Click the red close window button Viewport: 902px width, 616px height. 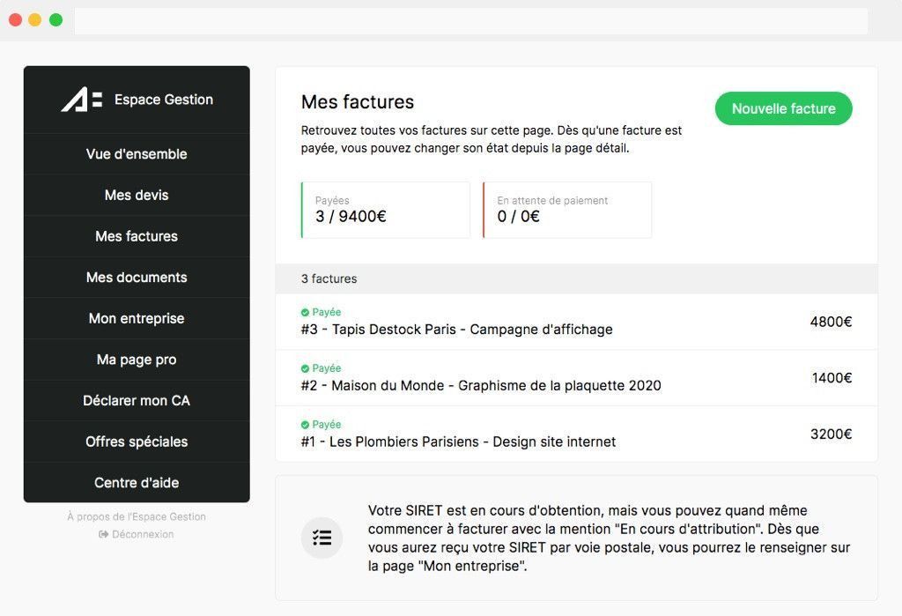coord(16,20)
